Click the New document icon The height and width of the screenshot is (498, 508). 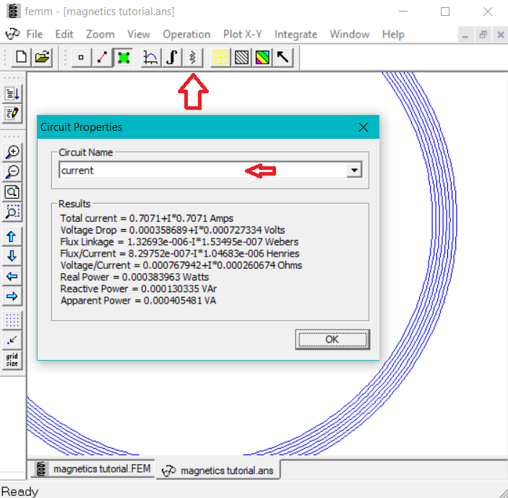click(22, 58)
